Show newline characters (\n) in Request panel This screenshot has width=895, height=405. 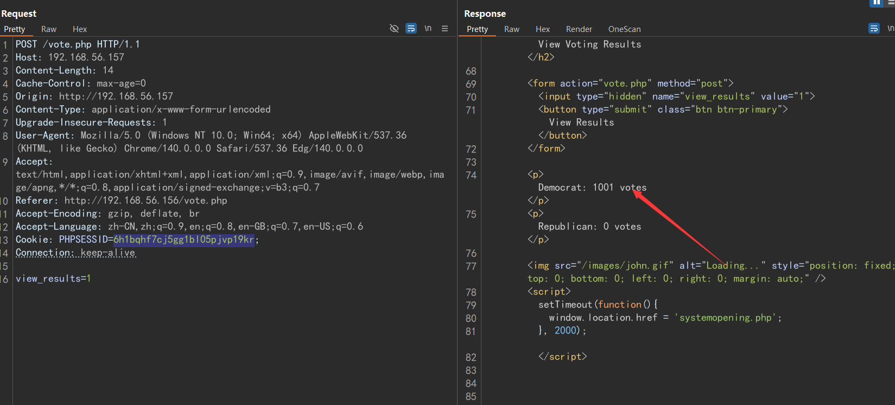pyautogui.click(x=428, y=28)
